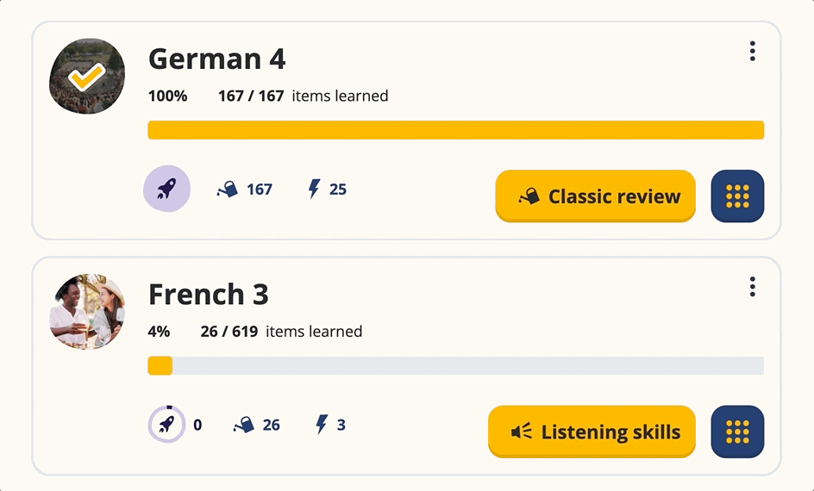Click the full German 4 progress bar

455,130
